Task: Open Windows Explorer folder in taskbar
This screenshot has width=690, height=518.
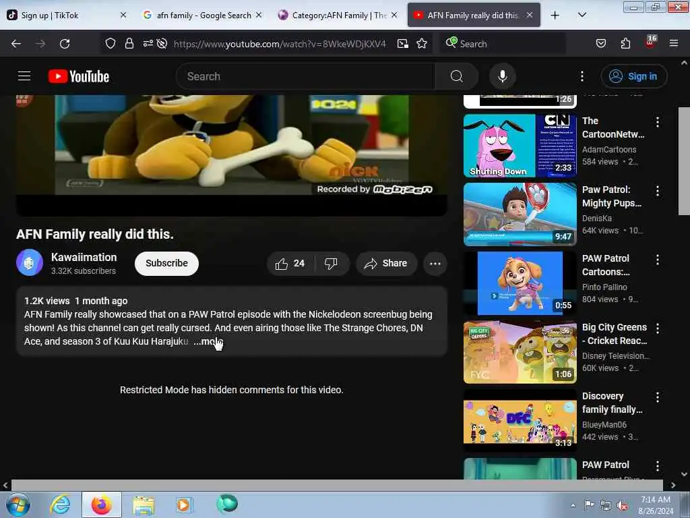Action: (x=144, y=505)
